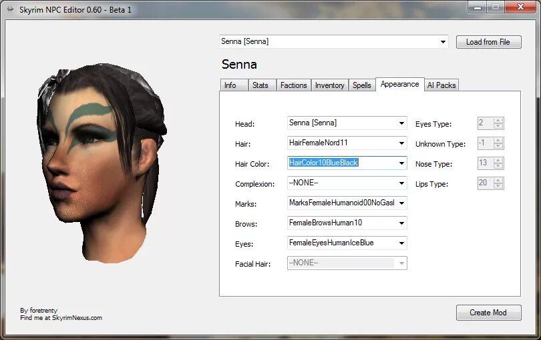
Task: Click the disabled Facial Hair dropdown
Action: coord(347,263)
